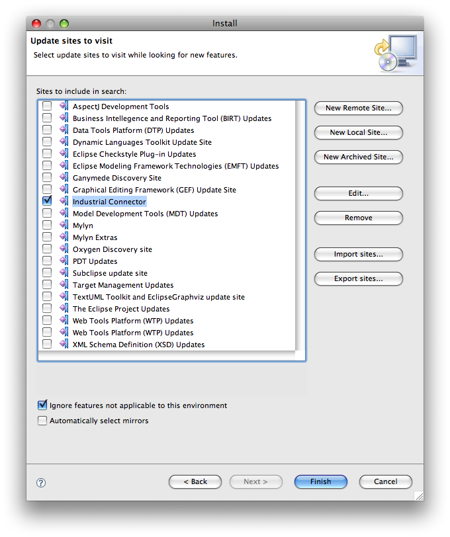Click the site icon beside Model Development Tools (MDT) Updates
Viewport: 450px width, 537px height.
click(64, 213)
